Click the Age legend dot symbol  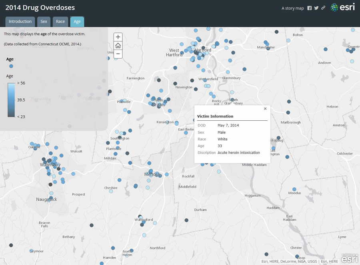click(x=11, y=66)
